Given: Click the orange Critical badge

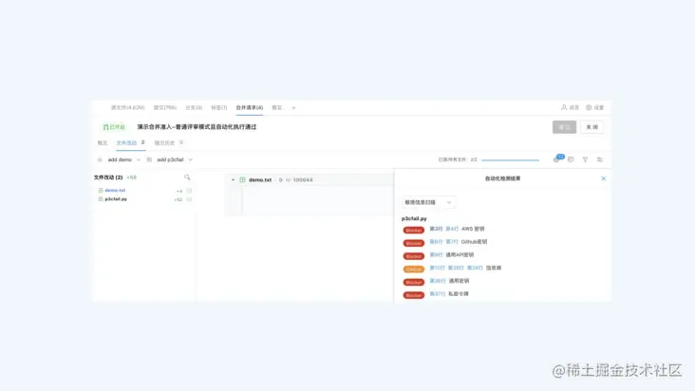Looking at the screenshot, I should (x=414, y=270).
